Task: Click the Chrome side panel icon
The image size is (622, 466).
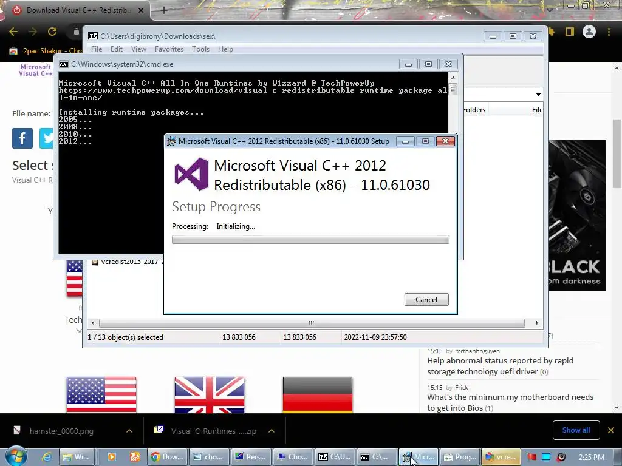Action: tap(570, 32)
